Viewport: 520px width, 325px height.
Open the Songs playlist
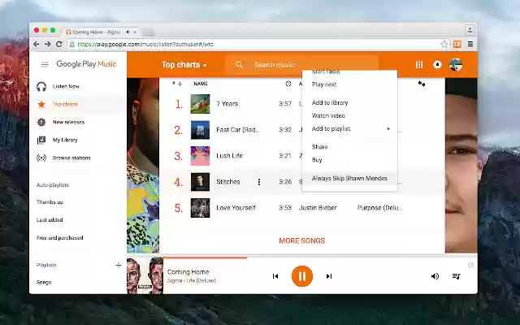point(44,282)
